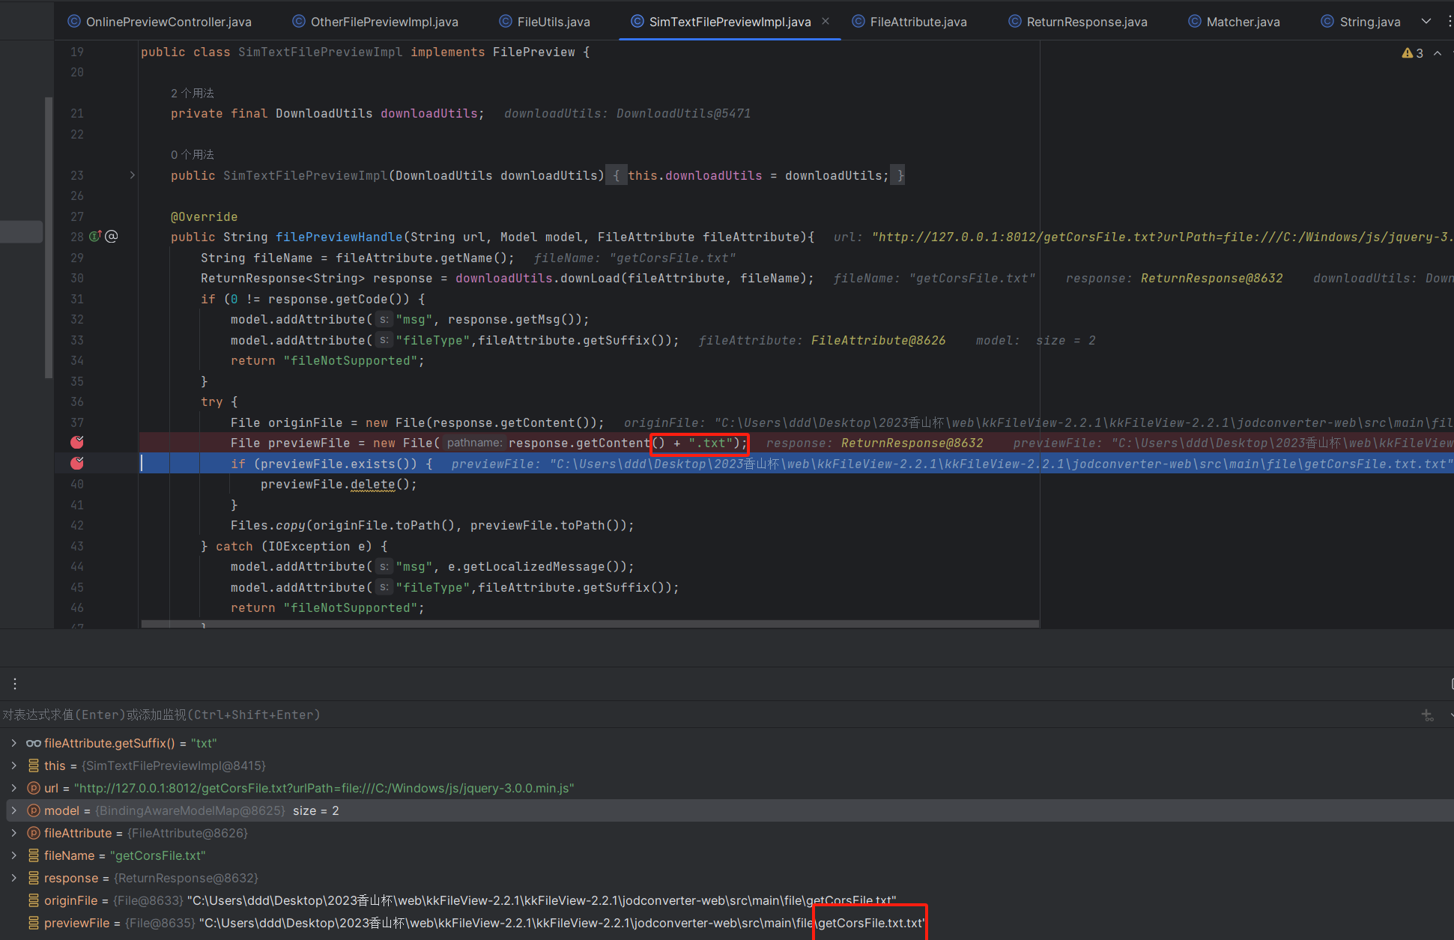Click the '0 个用法' usages hint
Image resolution: width=1454 pixels, height=940 pixels.
pos(193,154)
